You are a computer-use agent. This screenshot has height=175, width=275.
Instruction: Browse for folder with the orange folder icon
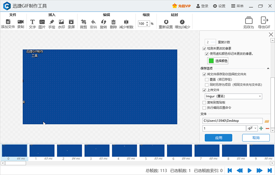[267, 121]
